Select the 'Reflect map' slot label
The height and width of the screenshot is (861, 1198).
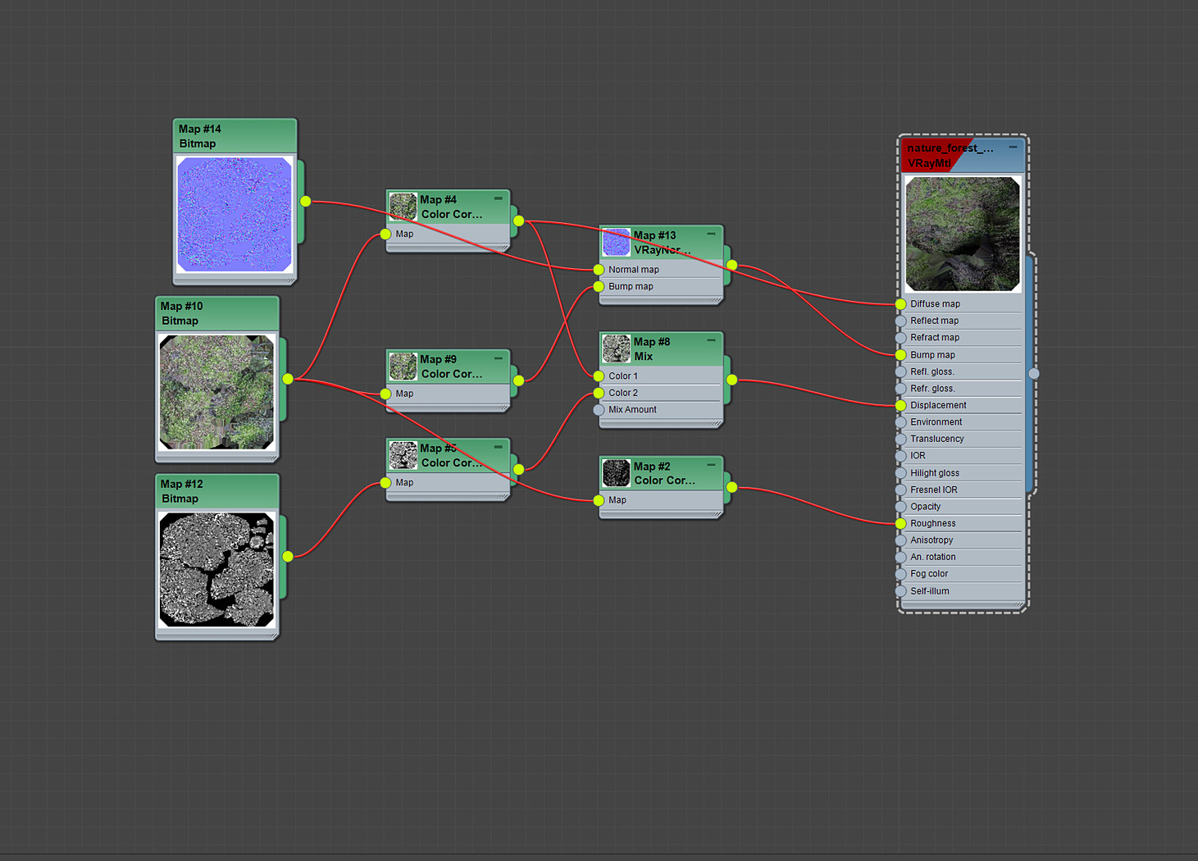click(934, 321)
